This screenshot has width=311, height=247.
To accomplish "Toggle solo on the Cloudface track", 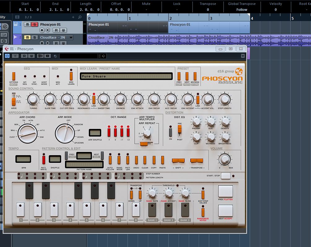I will click(x=35, y=37).
